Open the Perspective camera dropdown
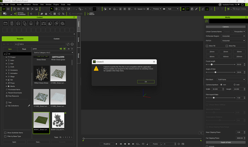 [239, 32]
